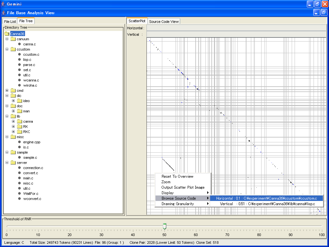Screen dimensions: 329x247
Task: Collapse the ccustom folder node
Action: [x=7, y=49]
